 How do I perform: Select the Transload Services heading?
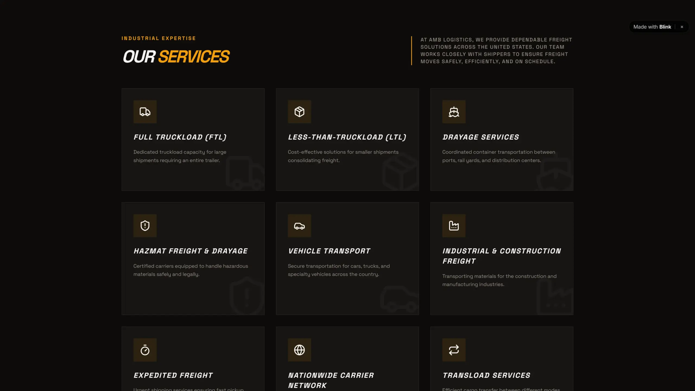(x=486, y=376)
